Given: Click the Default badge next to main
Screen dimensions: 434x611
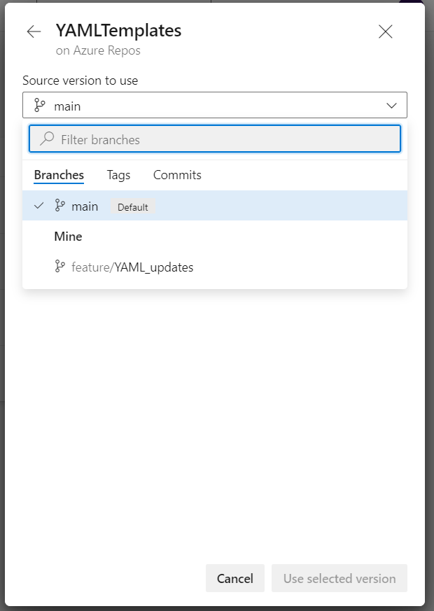Looking at the screenshot, I should (x=133, y=207).
